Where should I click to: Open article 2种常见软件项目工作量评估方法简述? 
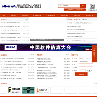click(x=76, y=33)
